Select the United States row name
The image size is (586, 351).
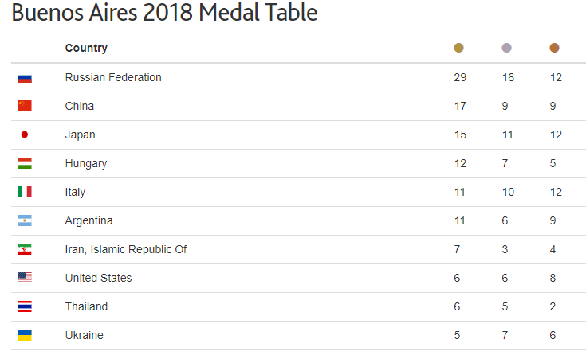[x=99, y=279]
